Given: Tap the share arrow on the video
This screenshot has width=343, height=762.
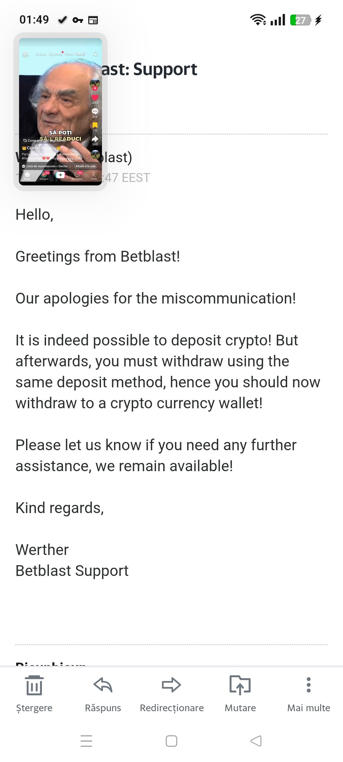Looking at the screenshot, I should coord(95,139).
